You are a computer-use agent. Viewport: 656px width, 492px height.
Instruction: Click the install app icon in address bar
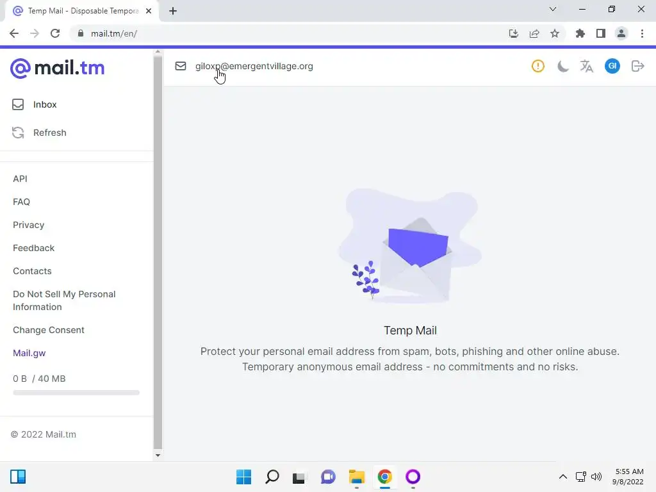[513, 33]
